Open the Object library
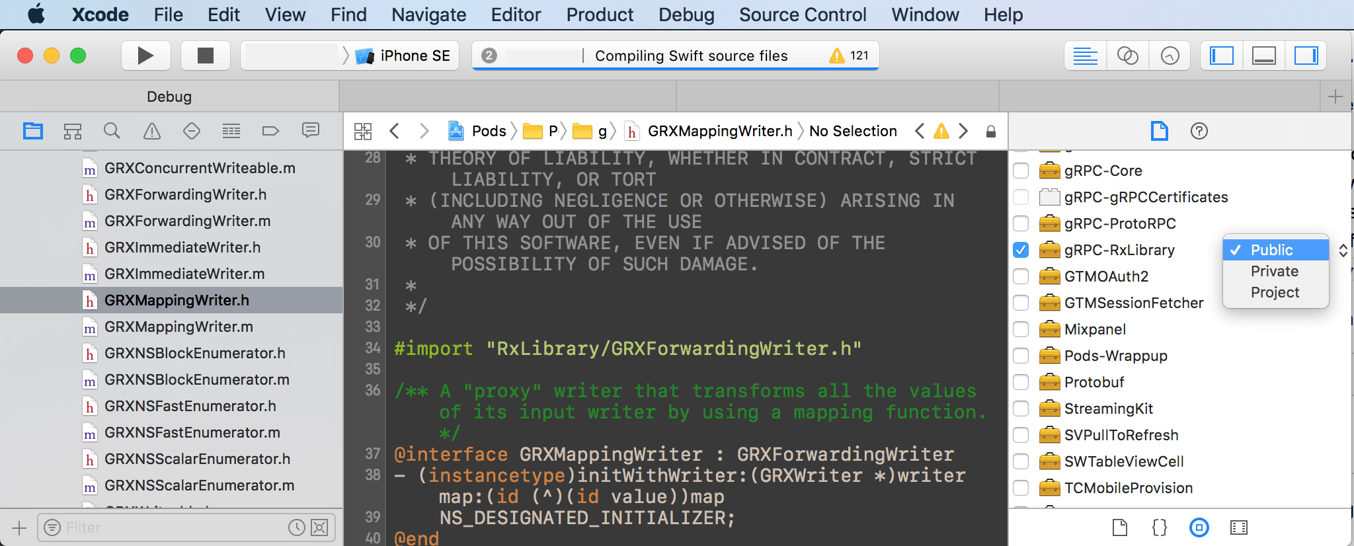 click(1199, 527)
